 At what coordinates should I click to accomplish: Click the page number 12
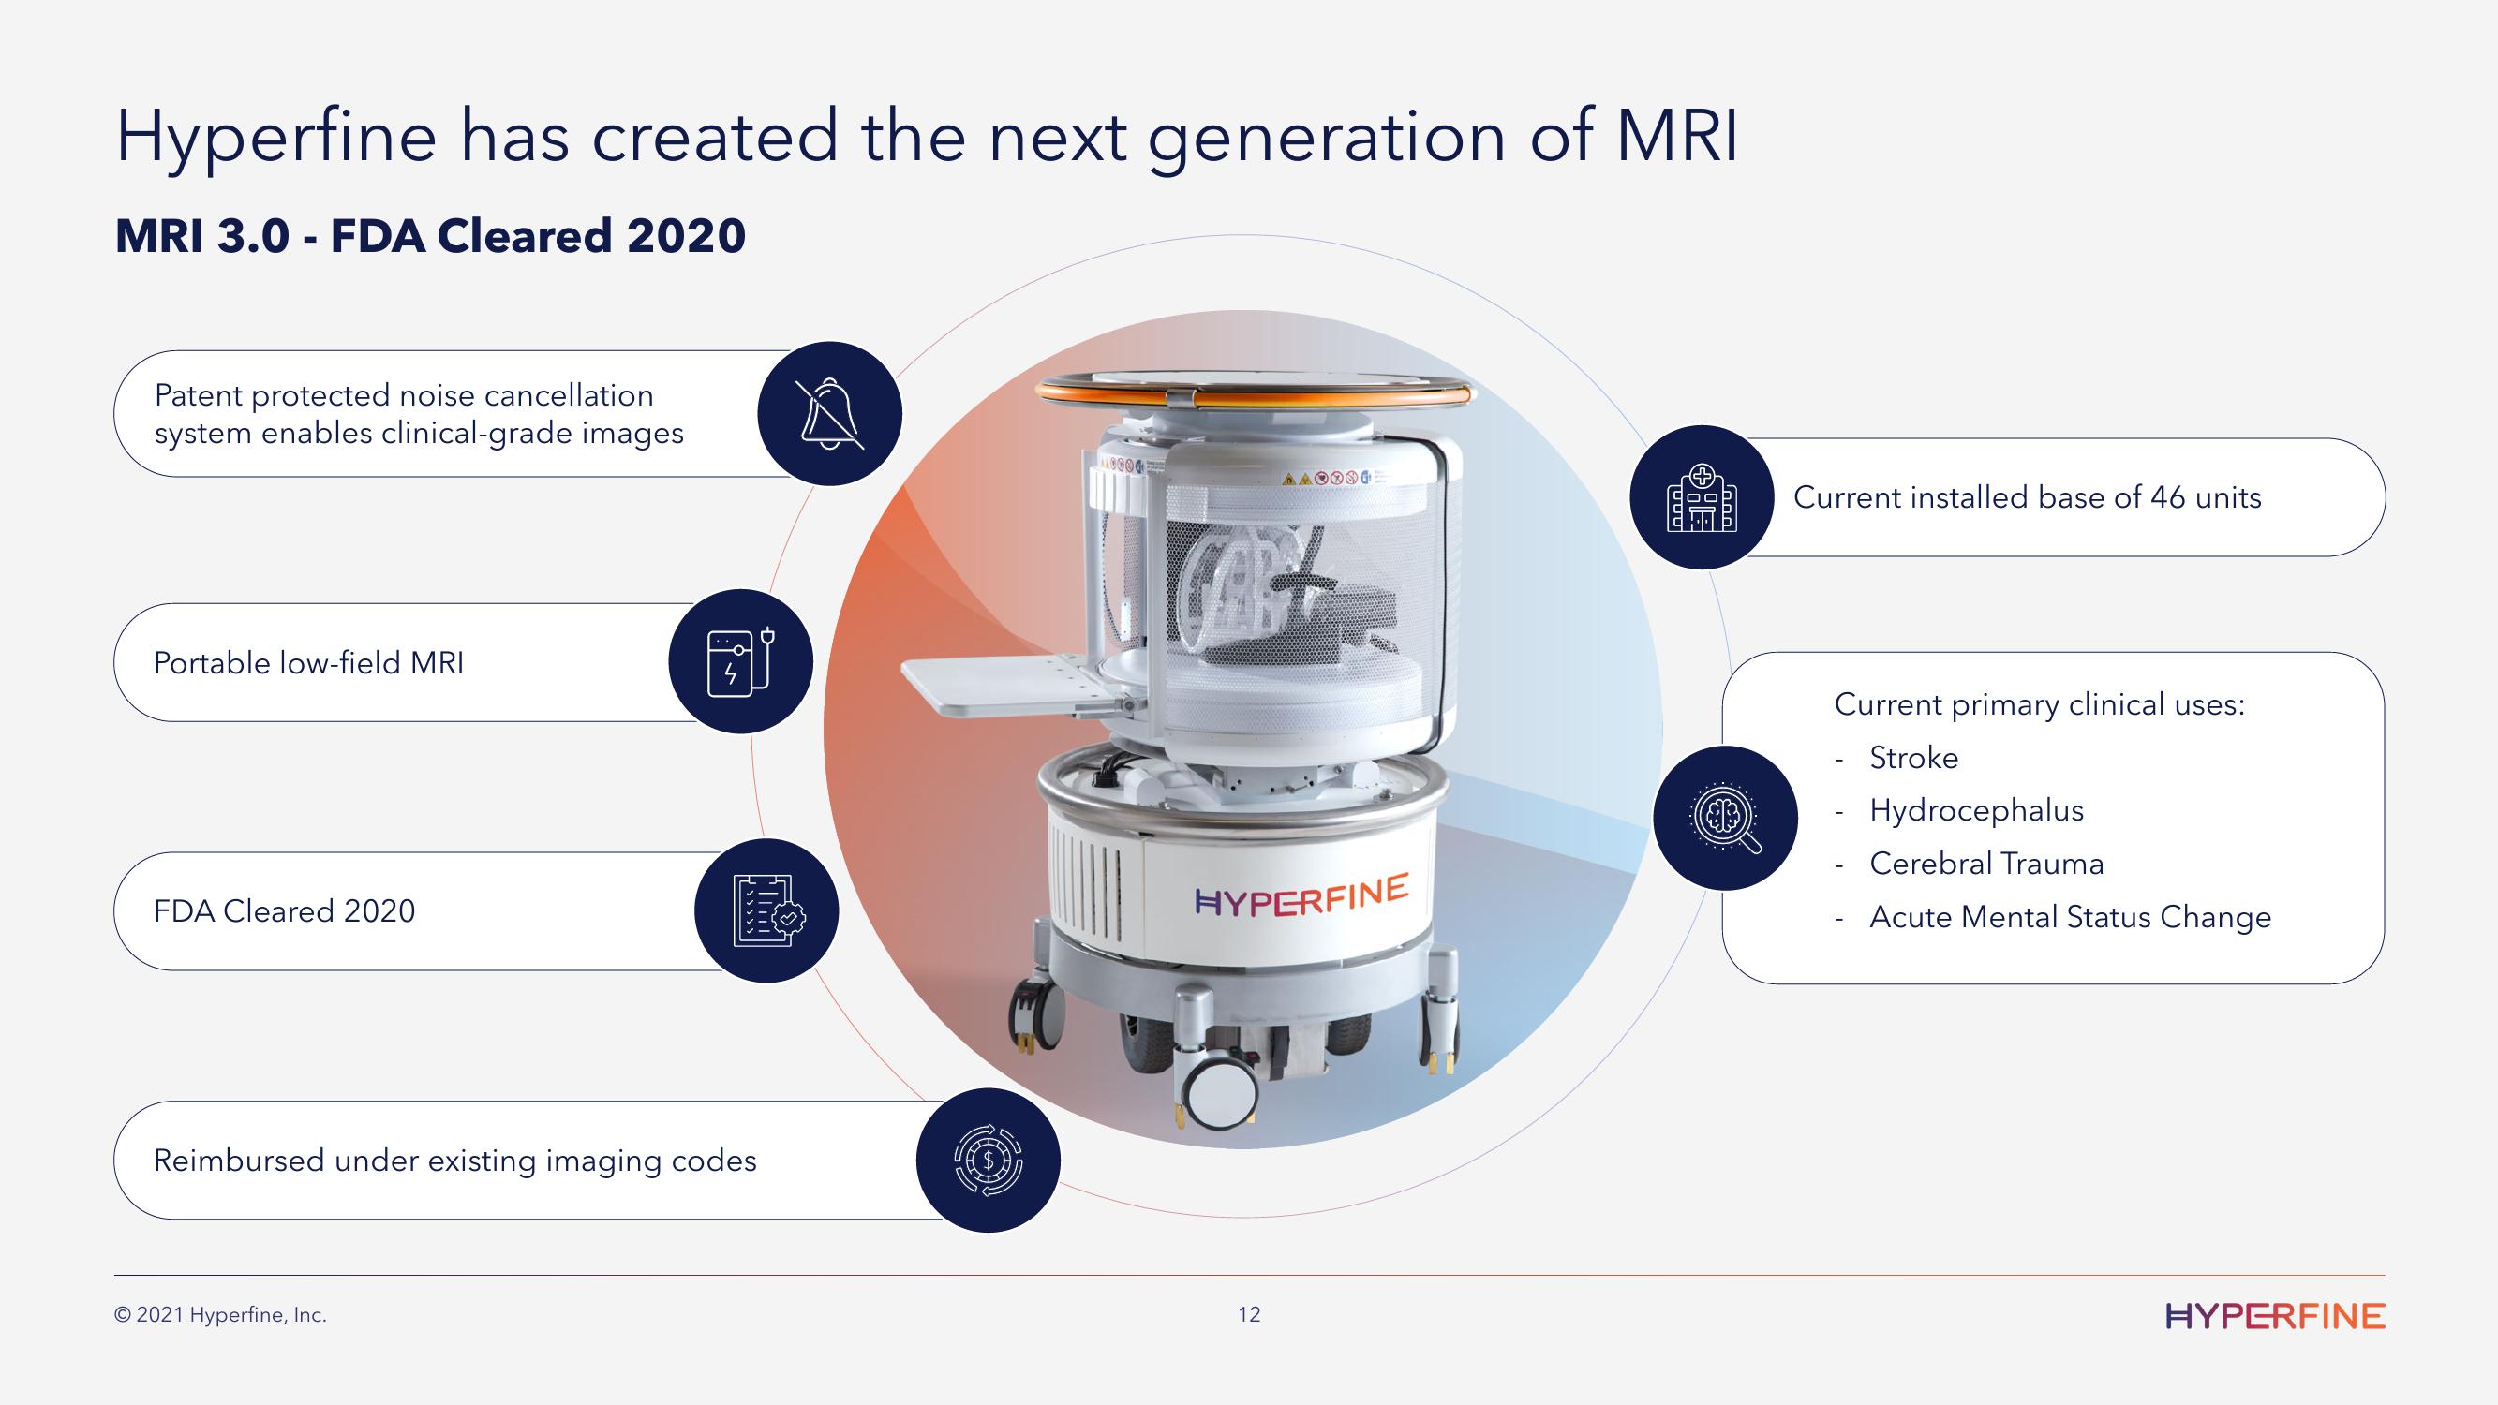point(1249,1315)
